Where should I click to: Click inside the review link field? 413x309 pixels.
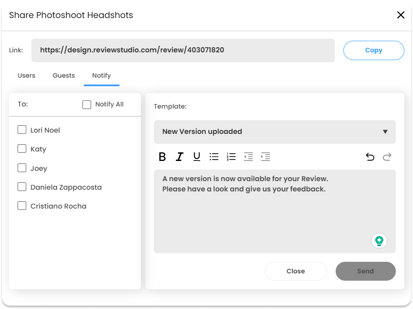(183, 50)
